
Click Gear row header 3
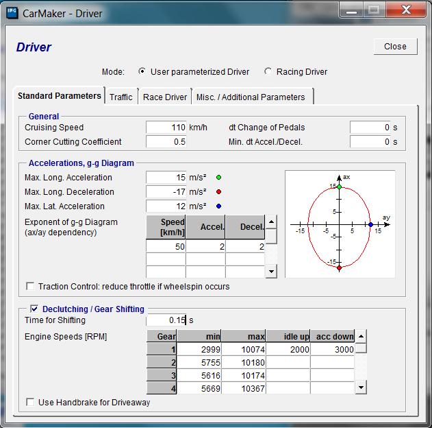point(162,375)
